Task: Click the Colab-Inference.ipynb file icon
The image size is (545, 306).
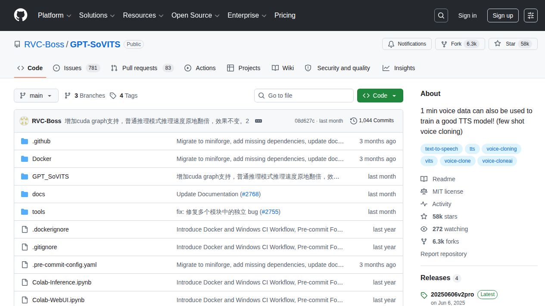Action: [25, 282]
